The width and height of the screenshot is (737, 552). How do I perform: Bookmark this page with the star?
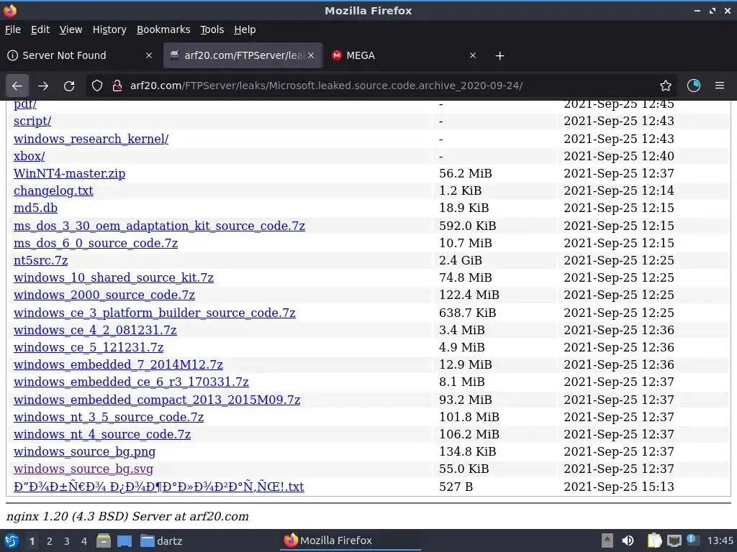666,86
